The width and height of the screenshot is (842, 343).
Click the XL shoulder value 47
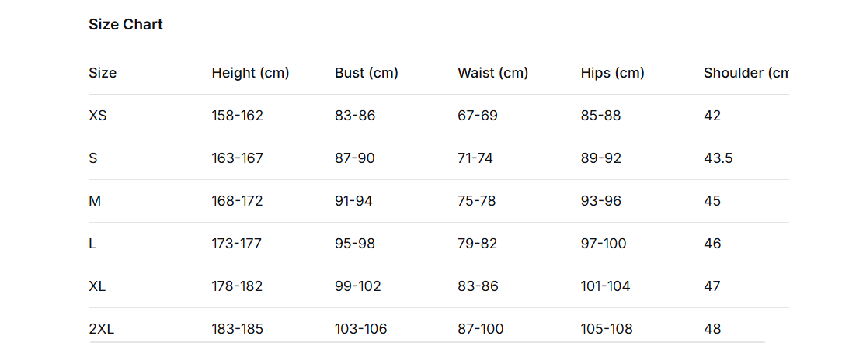click(x=712, y=287)
